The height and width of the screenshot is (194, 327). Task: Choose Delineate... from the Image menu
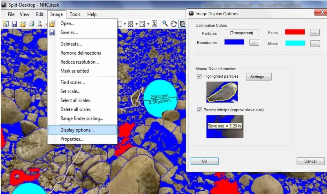[82, 44]
